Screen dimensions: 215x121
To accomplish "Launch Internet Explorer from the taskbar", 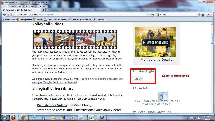I will [33, 118].
